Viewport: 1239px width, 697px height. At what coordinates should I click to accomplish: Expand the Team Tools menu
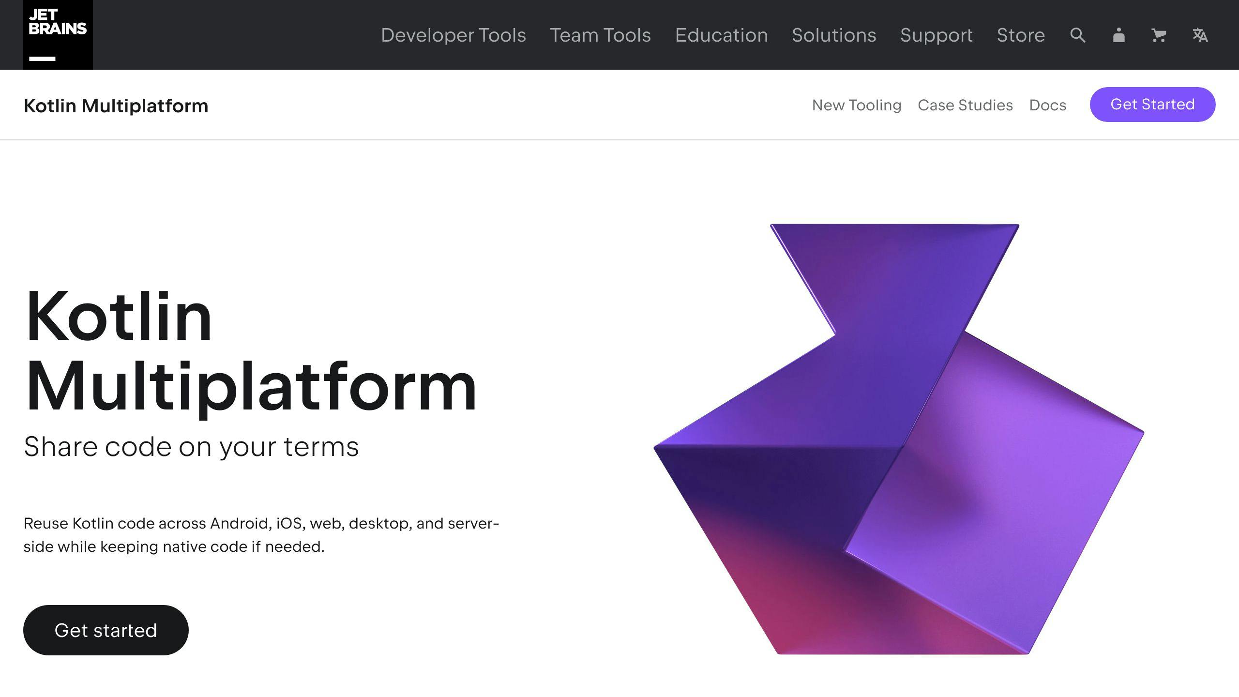600,35
